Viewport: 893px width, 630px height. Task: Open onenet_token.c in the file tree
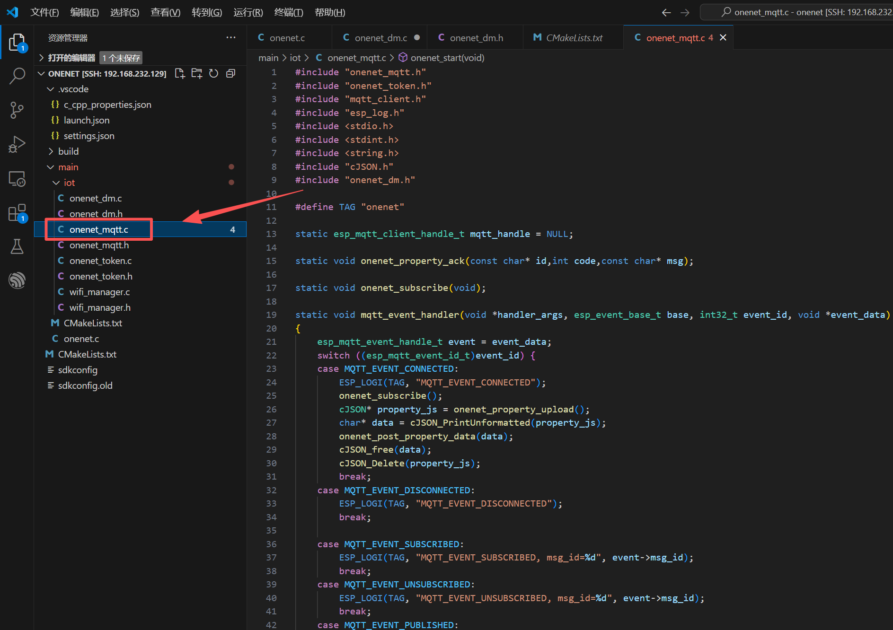click(100, 261)
